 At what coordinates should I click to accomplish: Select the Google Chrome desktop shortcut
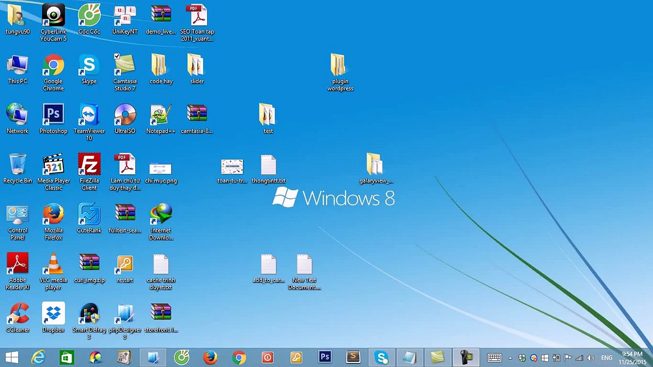[x=54, y=73]
